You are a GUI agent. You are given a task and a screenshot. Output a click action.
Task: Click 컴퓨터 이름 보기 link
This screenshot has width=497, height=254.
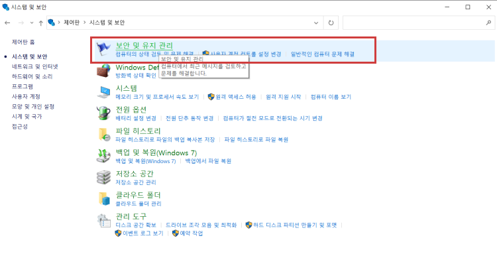coord(331,97)
